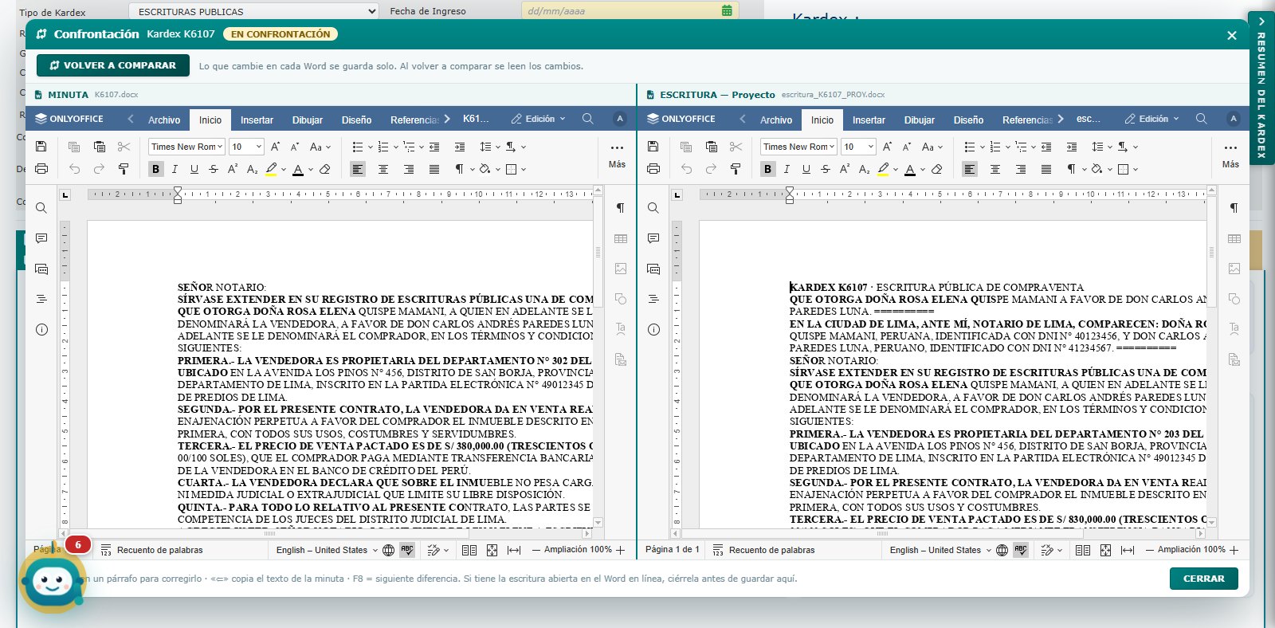The height and width of the screenshot is (628, 1275).
Task: Open table settings in the MINUTA right sidebar
Action: 621,238
